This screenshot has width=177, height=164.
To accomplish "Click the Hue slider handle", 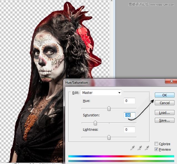I will (109, 109).
